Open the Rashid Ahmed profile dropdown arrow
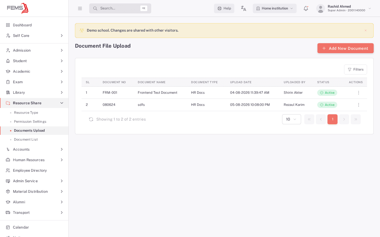Image resolution: width=380 pixels, height=237 pixels. 370,8
